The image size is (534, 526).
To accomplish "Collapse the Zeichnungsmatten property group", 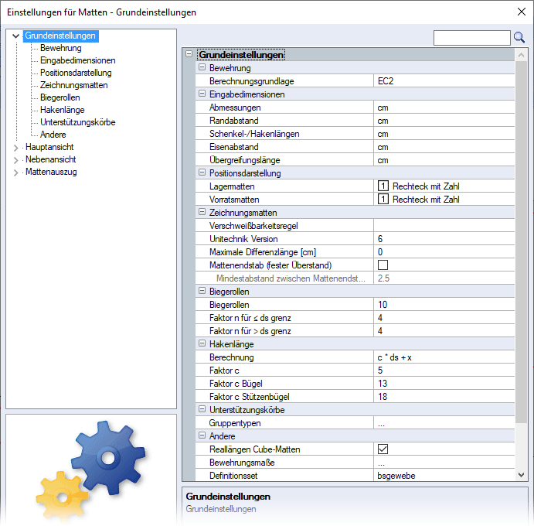I will (x=202, y=212).
